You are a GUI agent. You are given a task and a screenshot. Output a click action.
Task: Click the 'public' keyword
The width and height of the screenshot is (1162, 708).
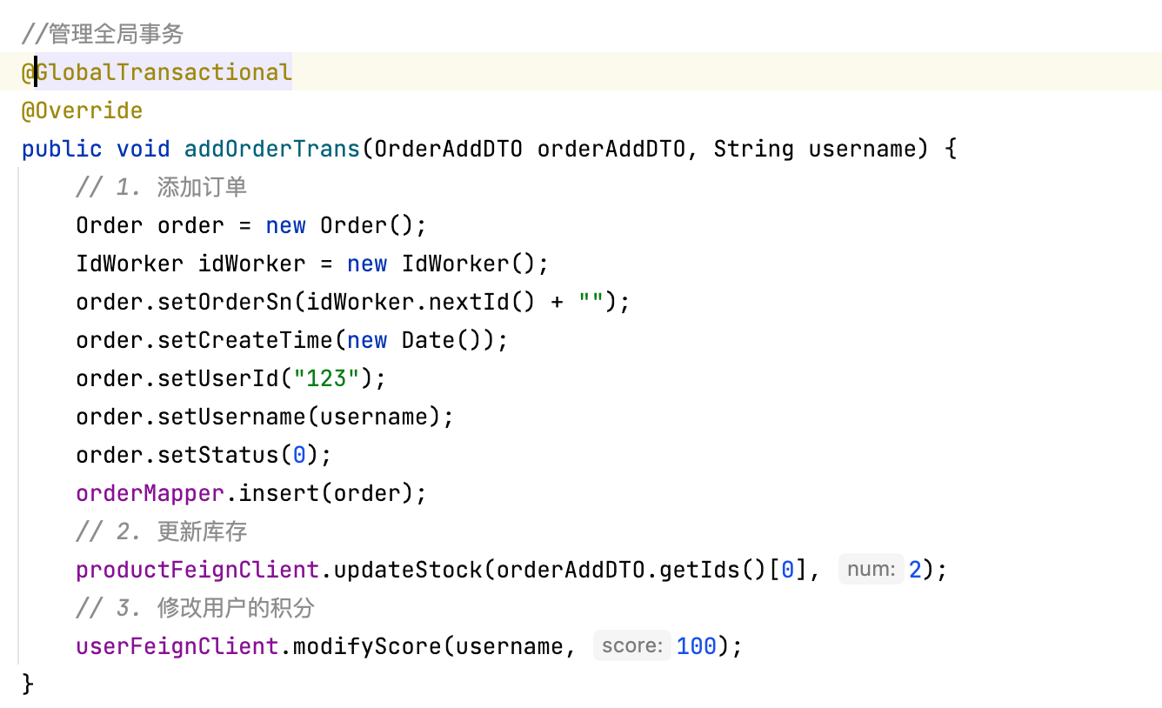click(62, 149)
